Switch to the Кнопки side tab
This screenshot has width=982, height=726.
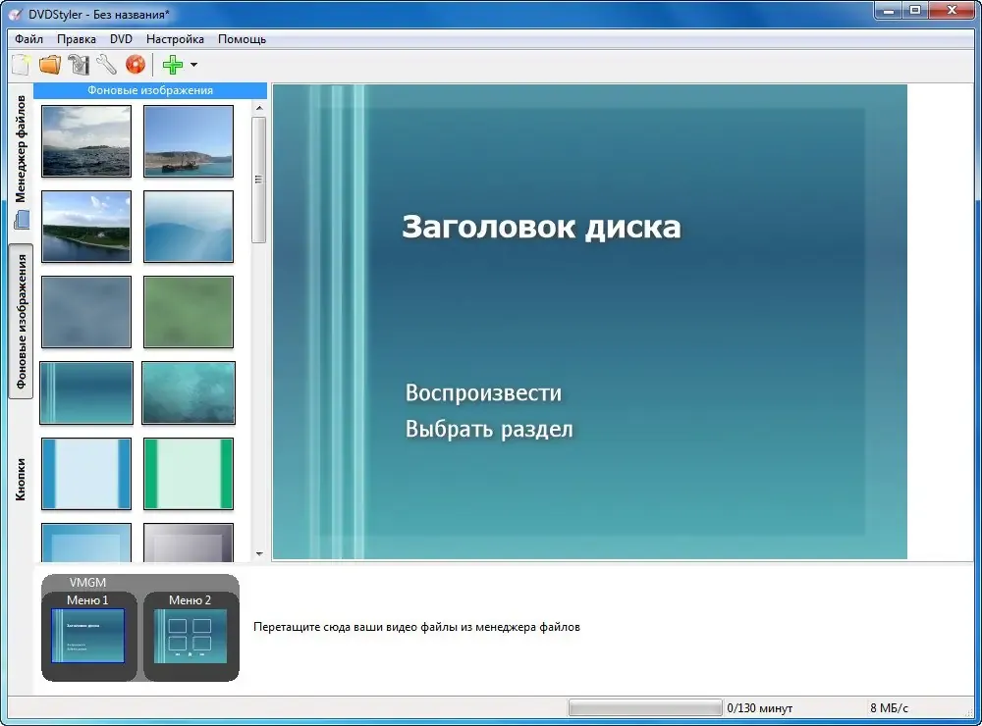21,479
